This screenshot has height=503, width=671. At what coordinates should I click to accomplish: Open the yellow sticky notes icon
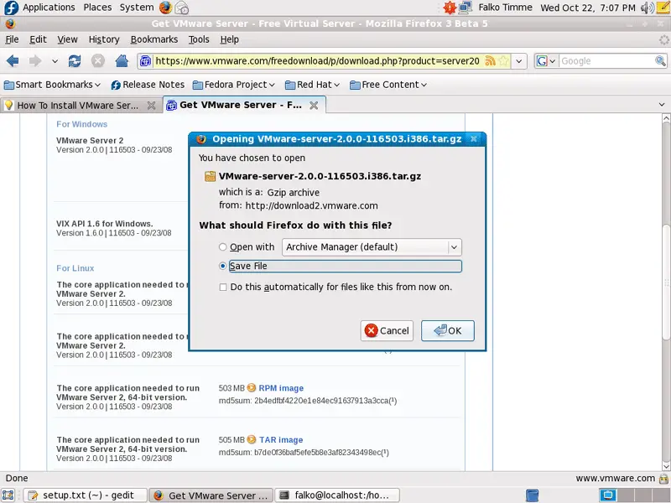[x=663, y=8]
